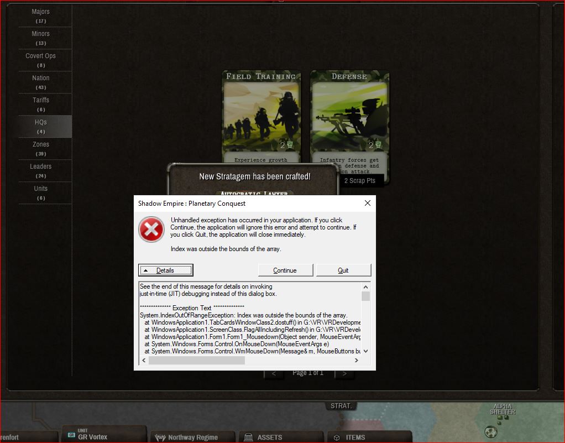Image resolution: width=565 pixels, height=443 pixels.
Task: Open the STRAT. tab above the map
Action: (341, 406)
